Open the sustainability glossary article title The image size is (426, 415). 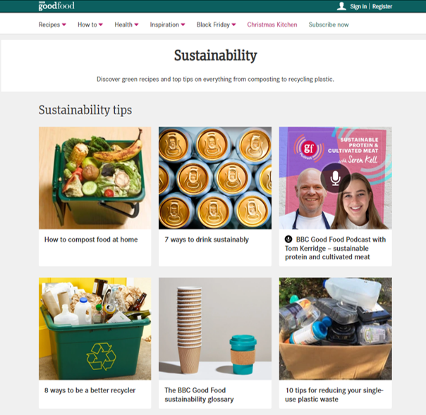click(199, 395)
